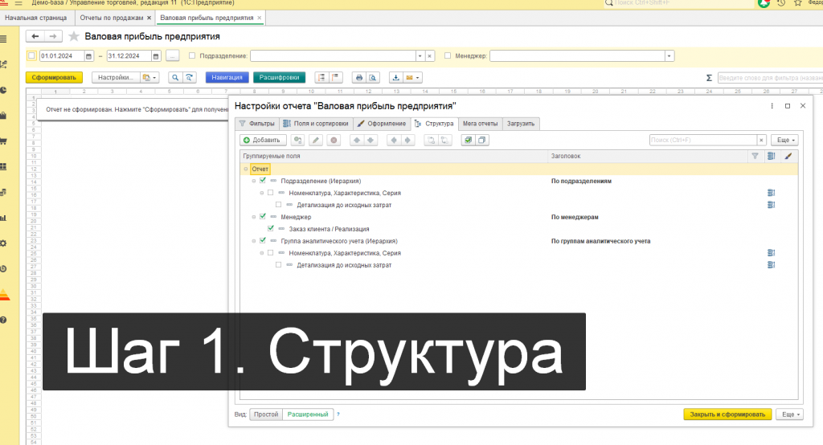Click the find next icon beside the magnifier

coord(189,78)
